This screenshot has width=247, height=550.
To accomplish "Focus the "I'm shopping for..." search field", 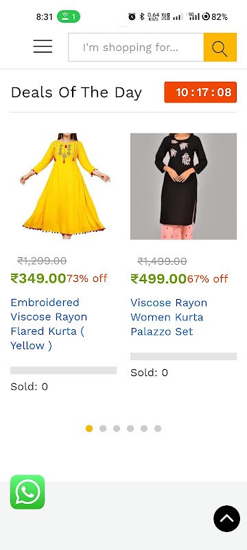I will click(136, 47).
